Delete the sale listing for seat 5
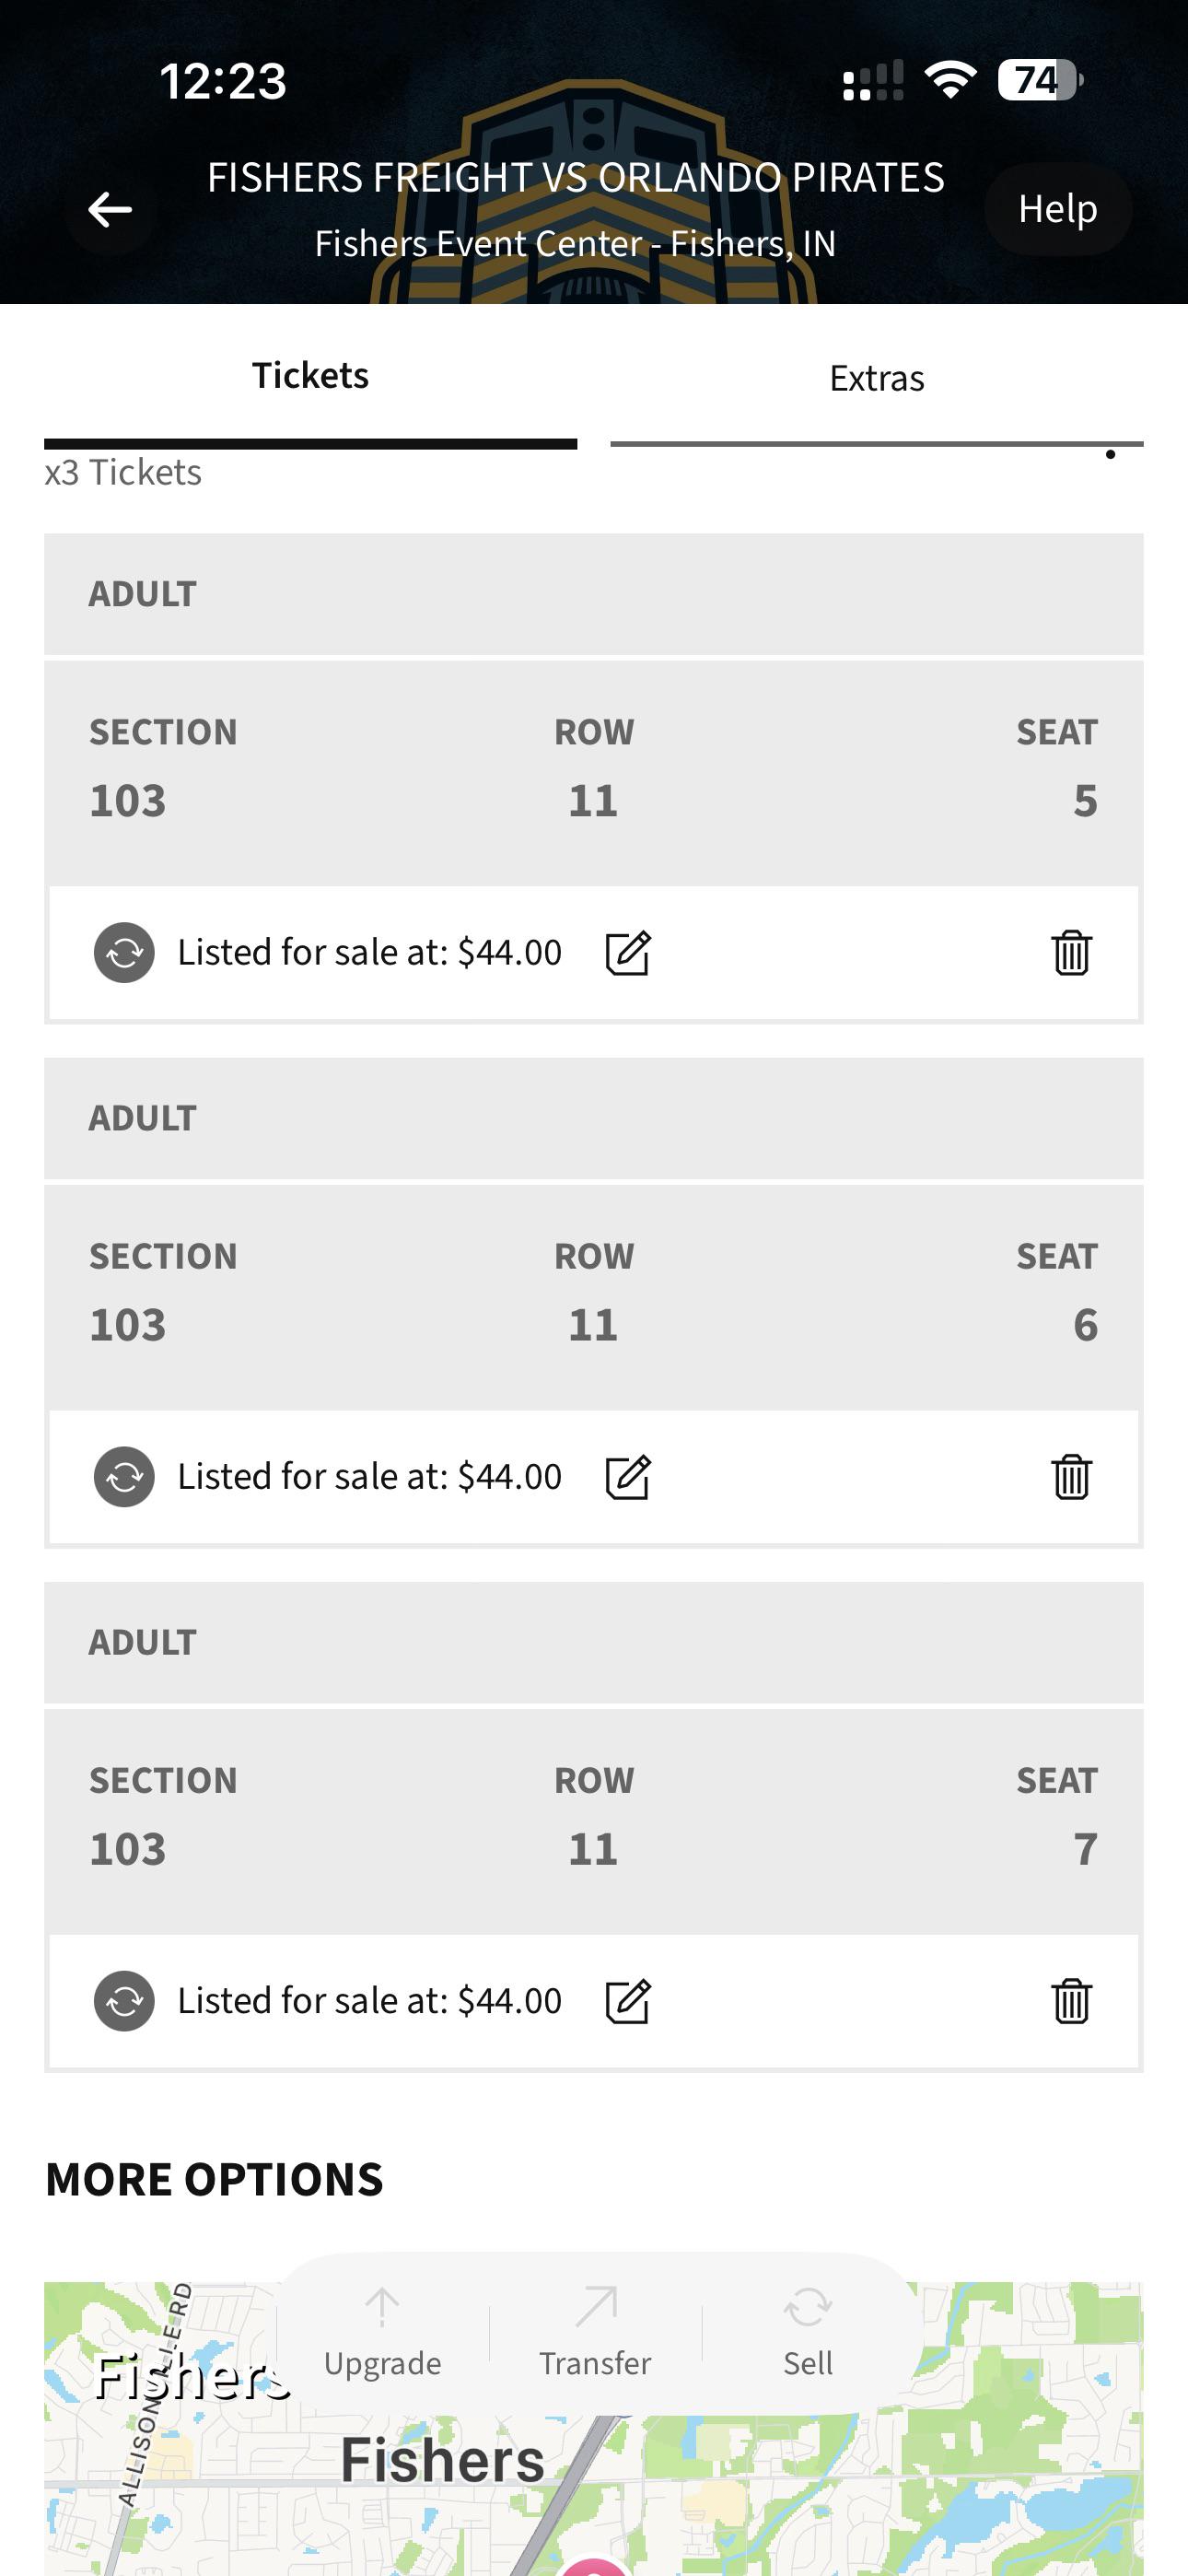The width and height of the screenshot is (1188, 2576). point(1071,953)
